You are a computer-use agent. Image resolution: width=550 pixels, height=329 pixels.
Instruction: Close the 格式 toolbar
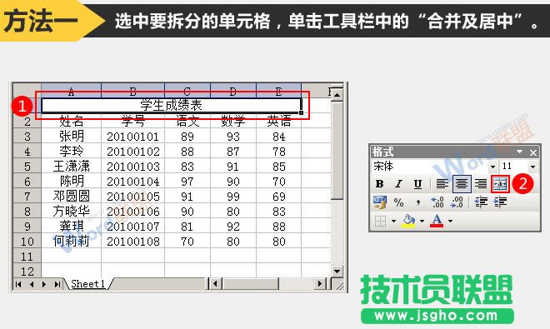click(533, 152)
